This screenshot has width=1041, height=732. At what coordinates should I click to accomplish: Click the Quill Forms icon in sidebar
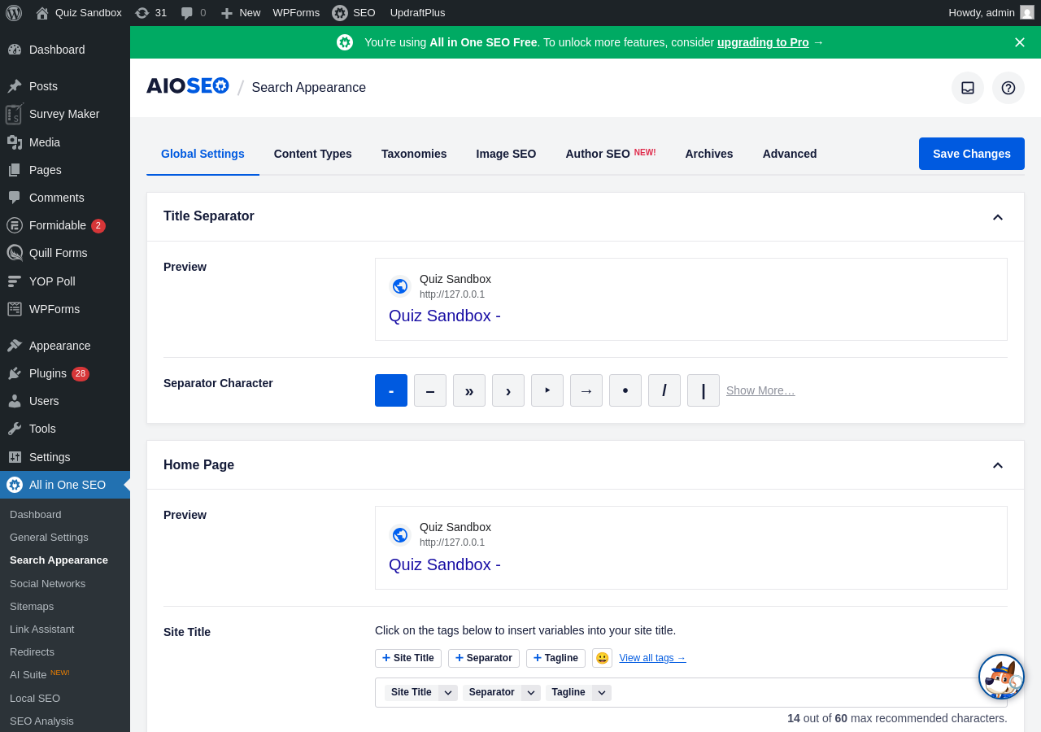(15, 253)
